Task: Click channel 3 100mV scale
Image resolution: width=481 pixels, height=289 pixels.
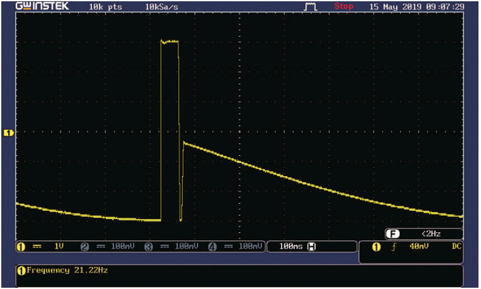Action: point(187,246)
